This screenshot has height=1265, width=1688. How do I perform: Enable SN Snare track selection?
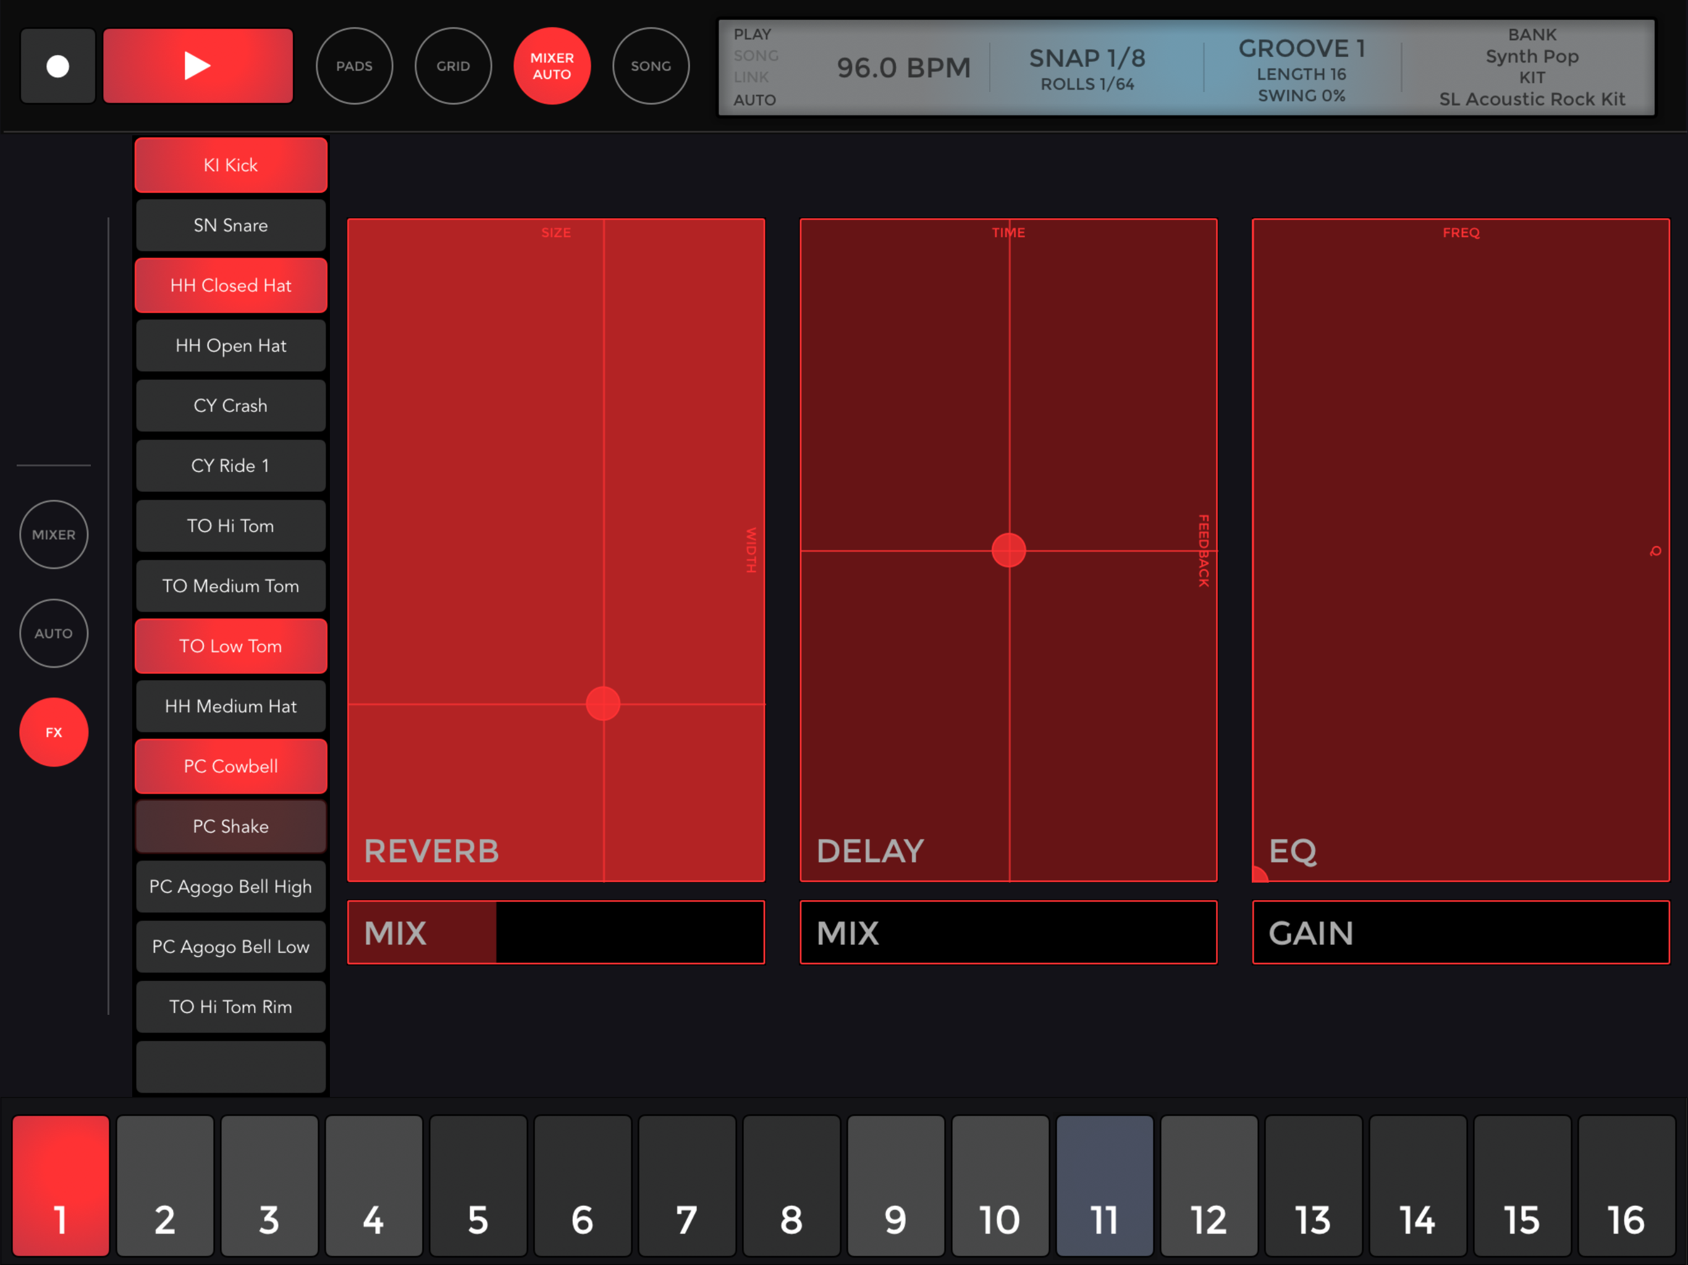click(230, 225)
